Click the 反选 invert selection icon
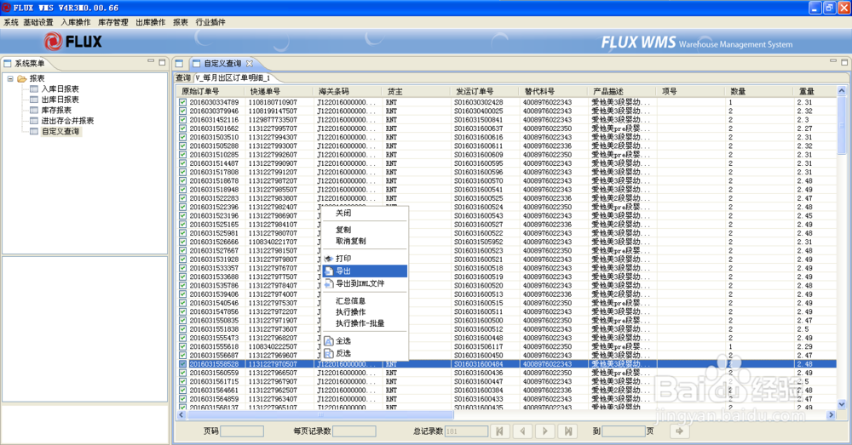Screen dimensions: 852x445 [328, 353]
